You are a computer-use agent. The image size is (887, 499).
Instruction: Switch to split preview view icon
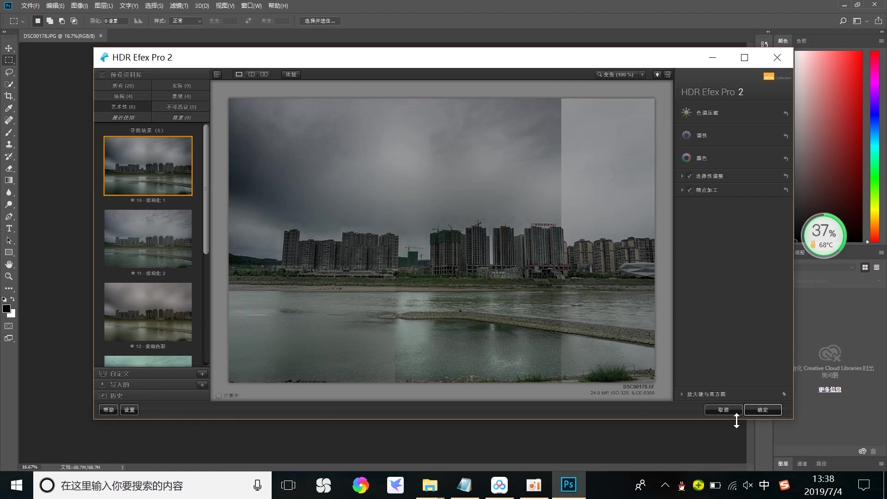251,74
